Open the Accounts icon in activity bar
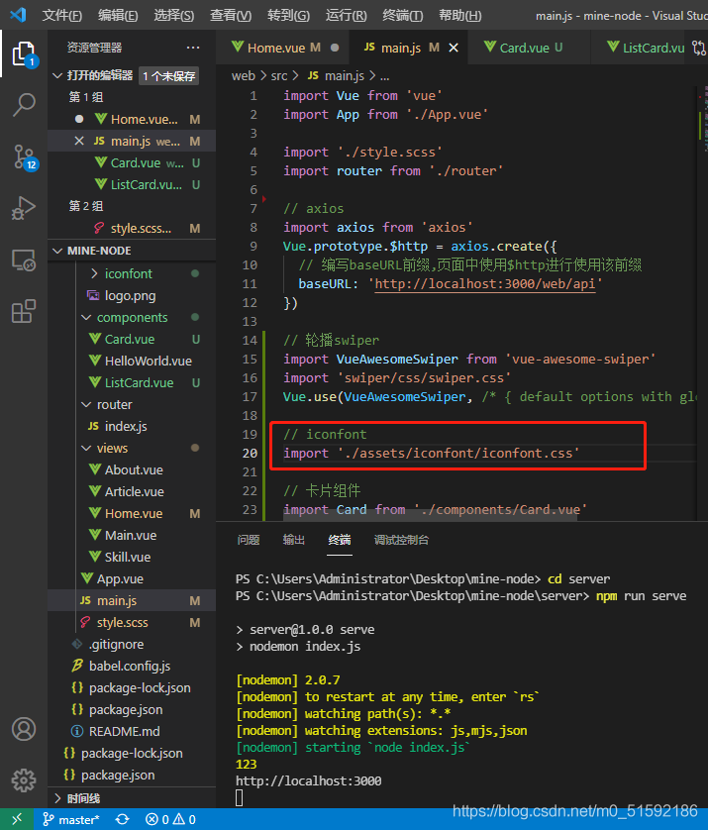 tap(24, 729)
